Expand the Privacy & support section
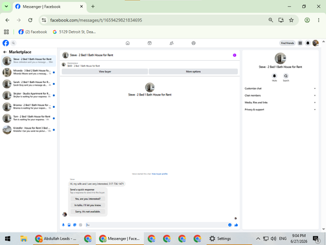This screenshot has width=326, height=245. [280, 109]
